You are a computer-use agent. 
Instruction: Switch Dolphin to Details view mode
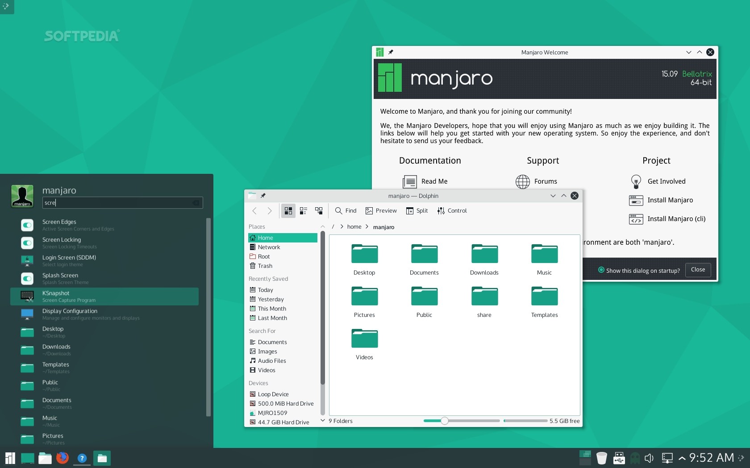click(x=319, y=211)
